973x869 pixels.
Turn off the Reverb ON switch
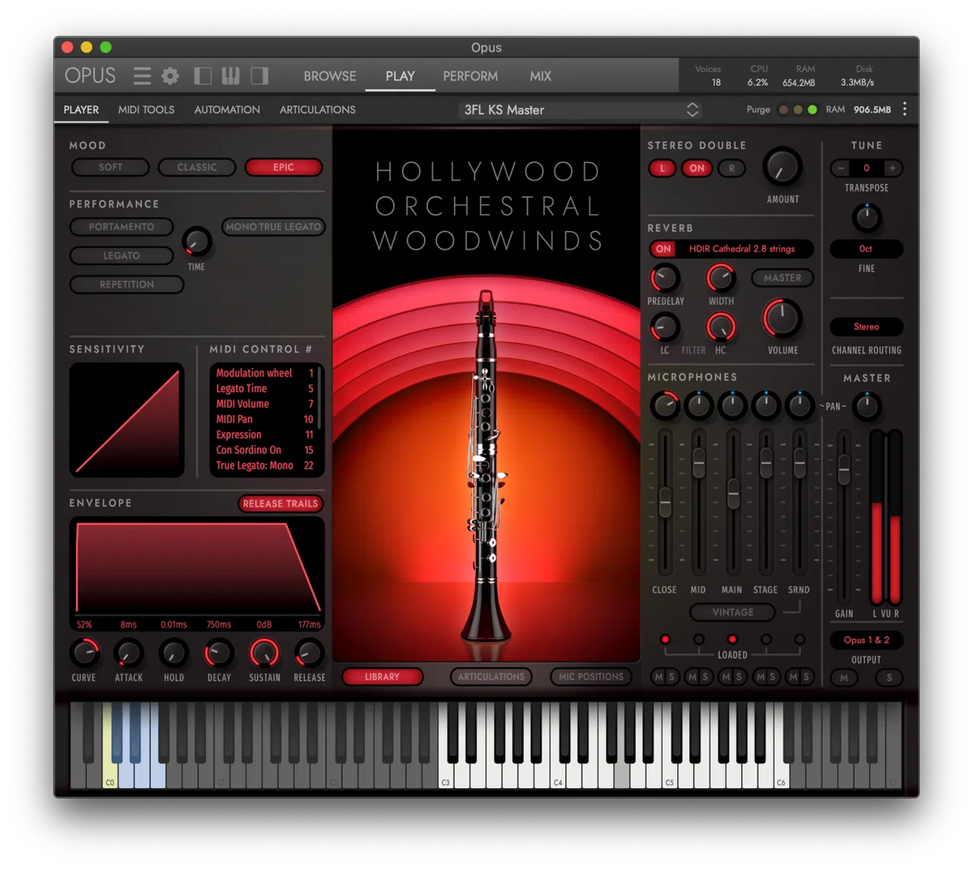point(662,249)
